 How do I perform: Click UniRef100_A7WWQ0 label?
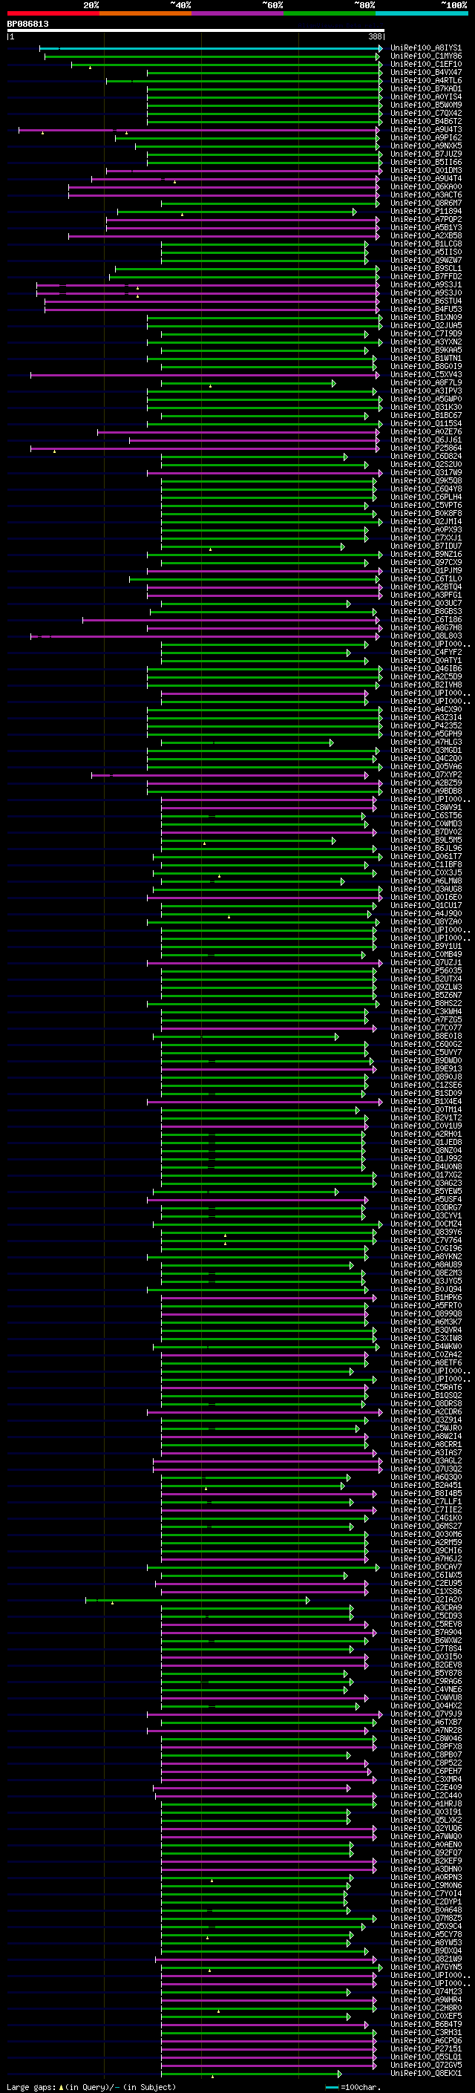coord(425,1836)
